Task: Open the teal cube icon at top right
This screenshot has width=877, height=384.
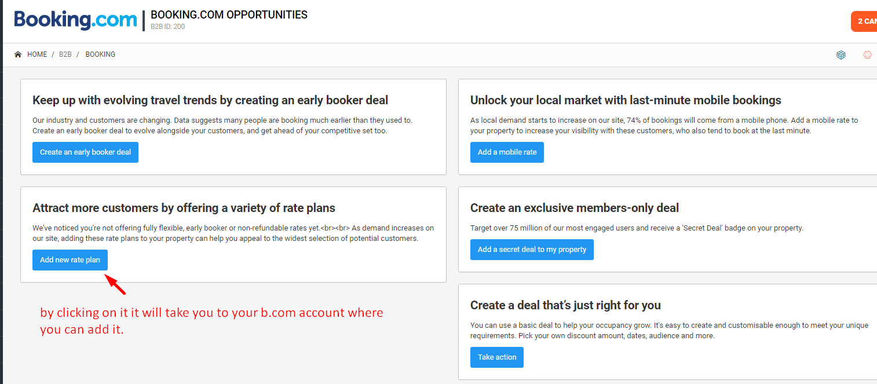Action: point(841,55)
